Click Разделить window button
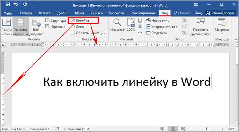The width and height of the screenshot is (239, 132). click(156, 33)
